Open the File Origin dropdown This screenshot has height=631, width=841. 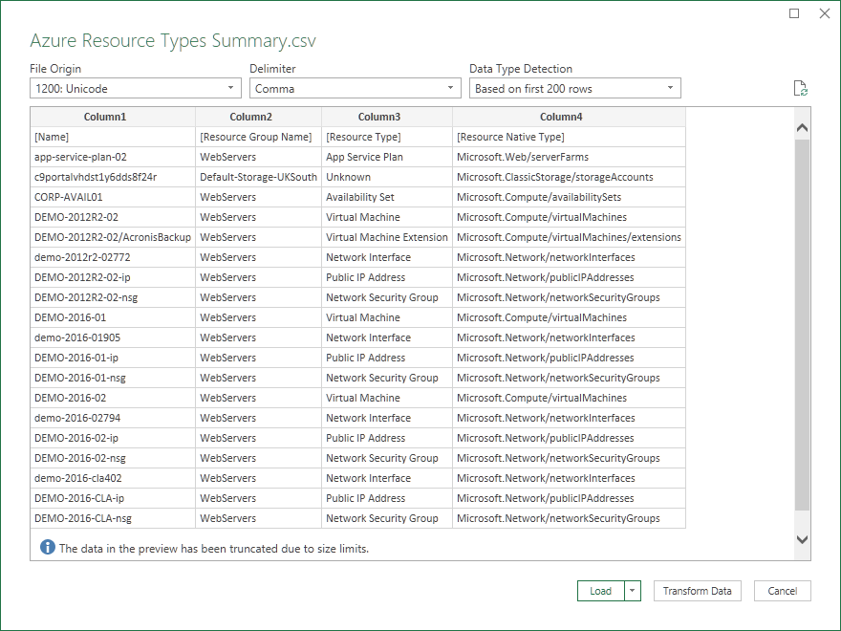[136, 89]
